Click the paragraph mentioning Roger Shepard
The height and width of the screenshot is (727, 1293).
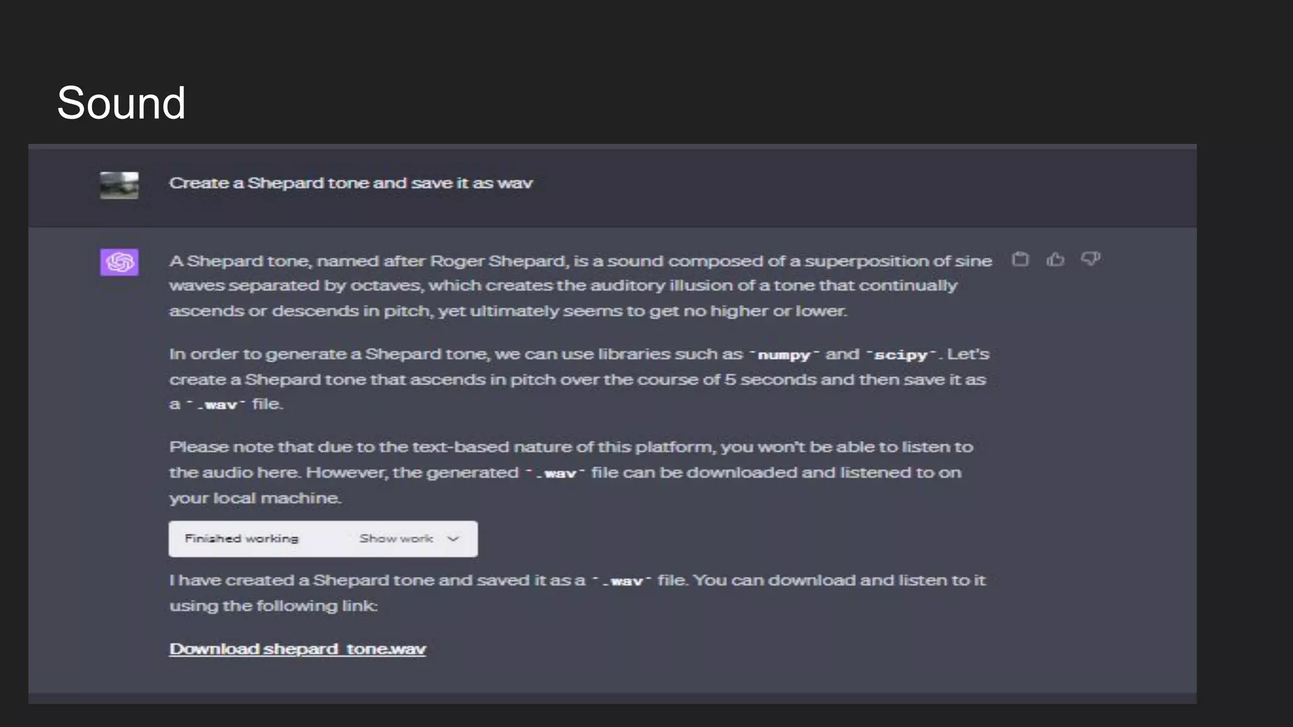pyautogui.click(x=580, y=286)
